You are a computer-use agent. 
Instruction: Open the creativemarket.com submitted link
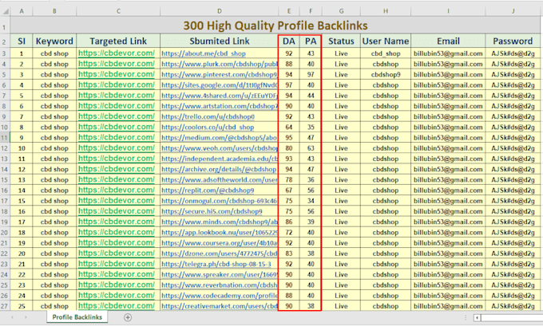(x=220, y=306)
